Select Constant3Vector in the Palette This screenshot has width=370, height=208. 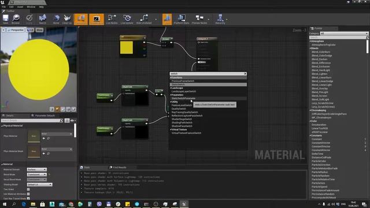321,146
